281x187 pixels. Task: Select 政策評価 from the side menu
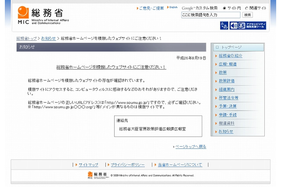pos(227,81)
